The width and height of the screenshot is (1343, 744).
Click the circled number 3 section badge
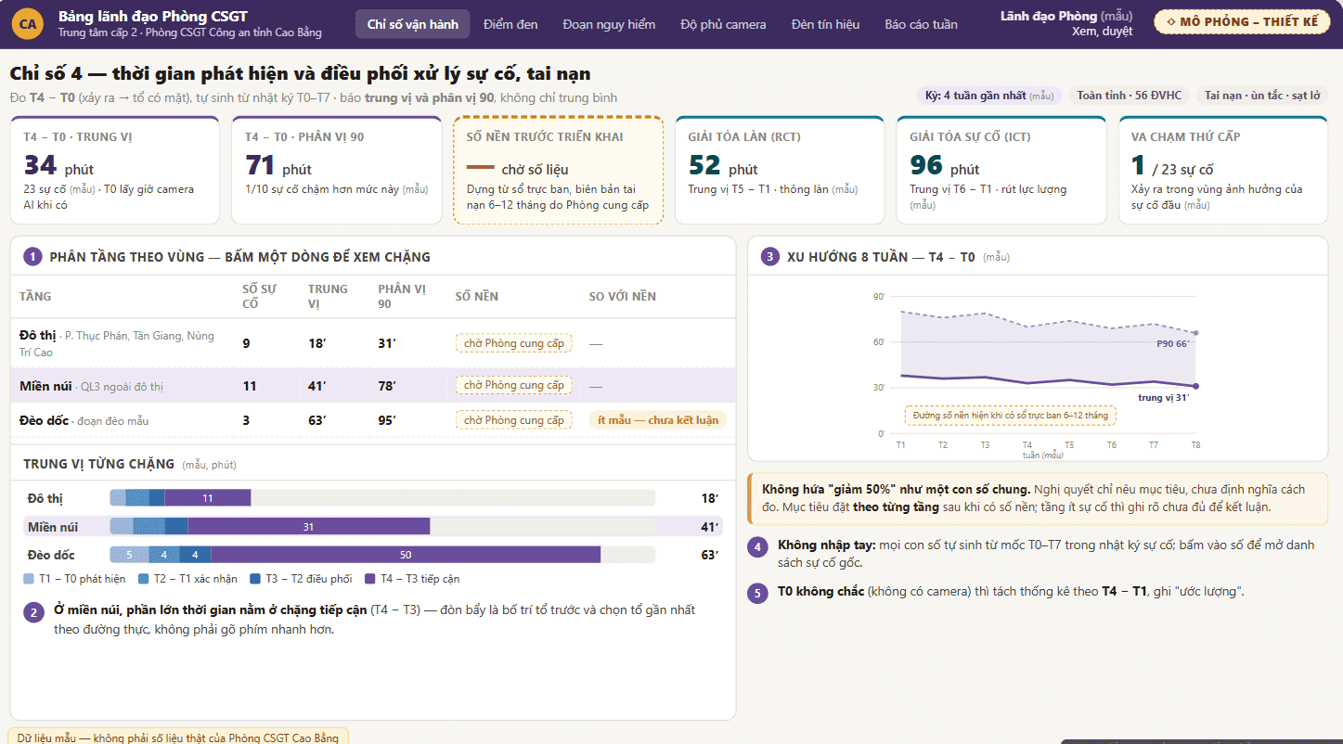[769, 257]
